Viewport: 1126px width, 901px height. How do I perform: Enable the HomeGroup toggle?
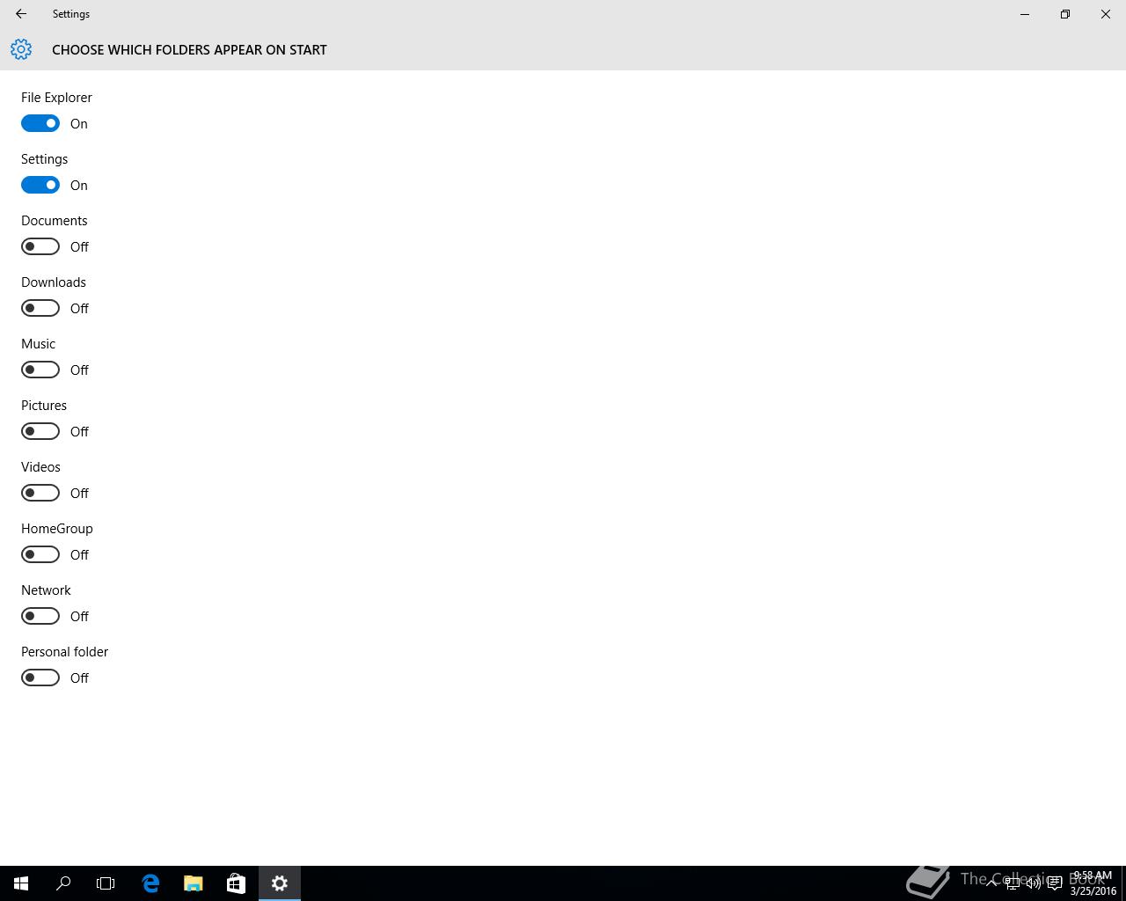tap(40, 554)
